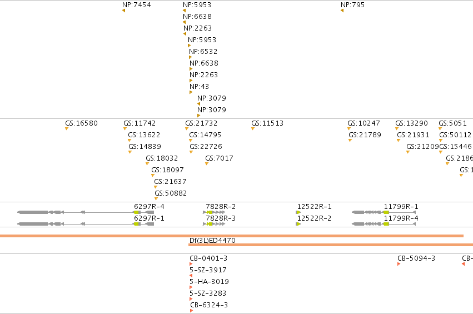Click the GS:15446 label
Viewport: 473px width, 314px height.
point(456,147)
